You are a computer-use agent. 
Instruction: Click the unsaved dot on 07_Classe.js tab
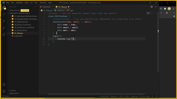point(69,7)
